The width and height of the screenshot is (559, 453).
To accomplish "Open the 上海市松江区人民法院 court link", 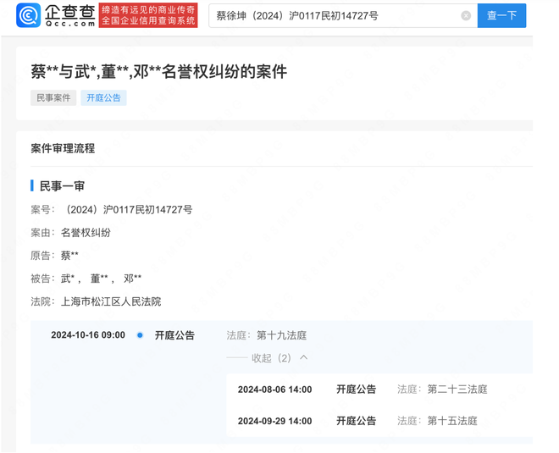I will tap(111, 301).
